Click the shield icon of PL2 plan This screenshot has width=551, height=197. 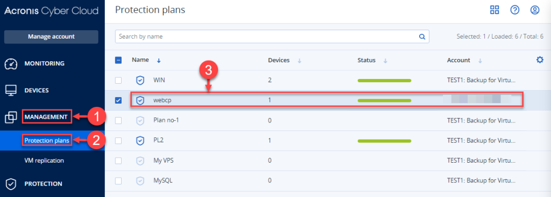(x=140, y=141)
